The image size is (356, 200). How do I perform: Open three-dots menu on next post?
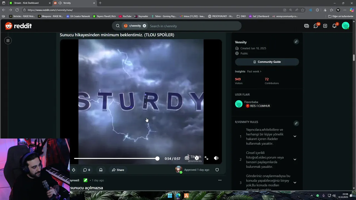(x=220, y=180)
